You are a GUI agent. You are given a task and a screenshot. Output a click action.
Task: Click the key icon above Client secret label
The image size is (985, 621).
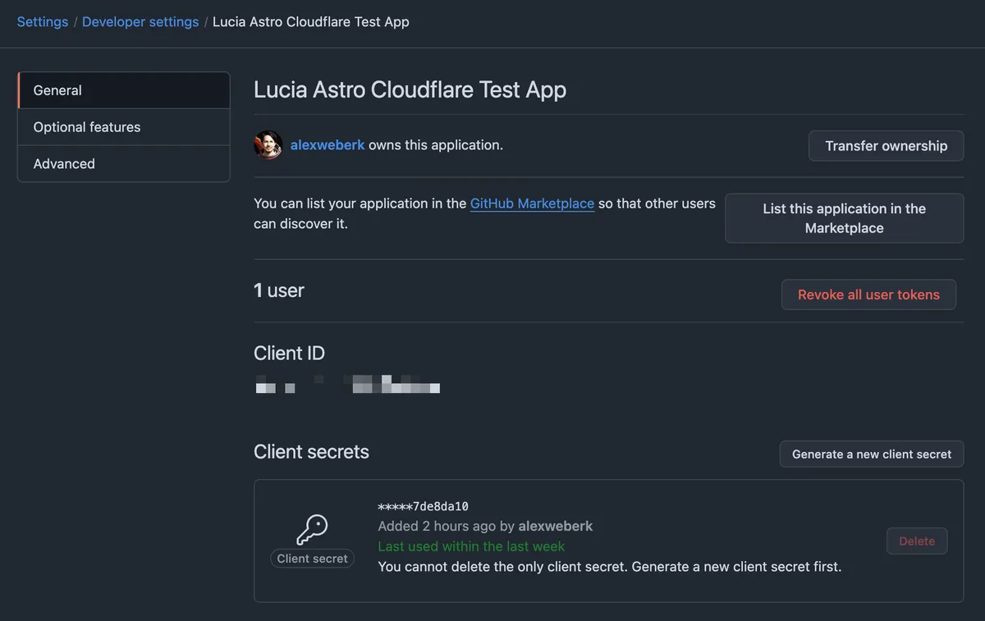[312, 529]
